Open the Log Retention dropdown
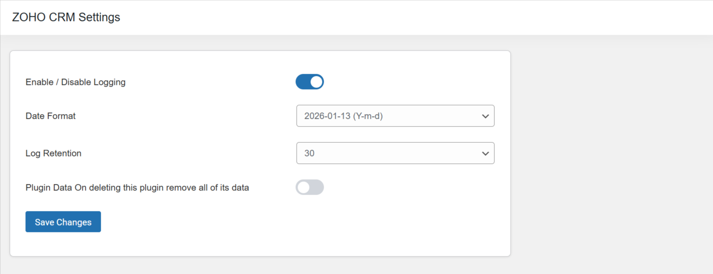 (395, 153)
